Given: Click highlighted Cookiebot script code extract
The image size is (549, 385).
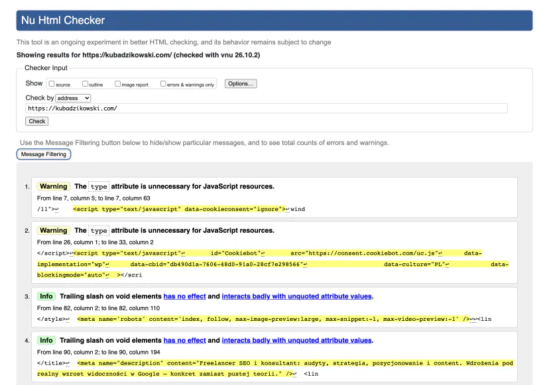Looking at the screenshot, I should 273,264.
